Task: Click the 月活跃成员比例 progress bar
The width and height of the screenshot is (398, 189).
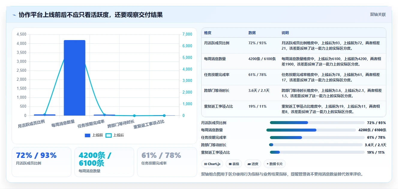Action: point(317,123)
